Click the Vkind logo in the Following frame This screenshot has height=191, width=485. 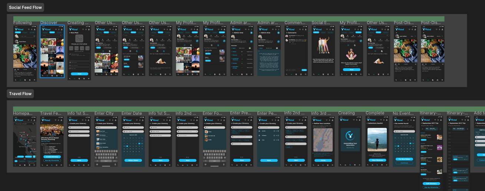(x=20, y=29)
